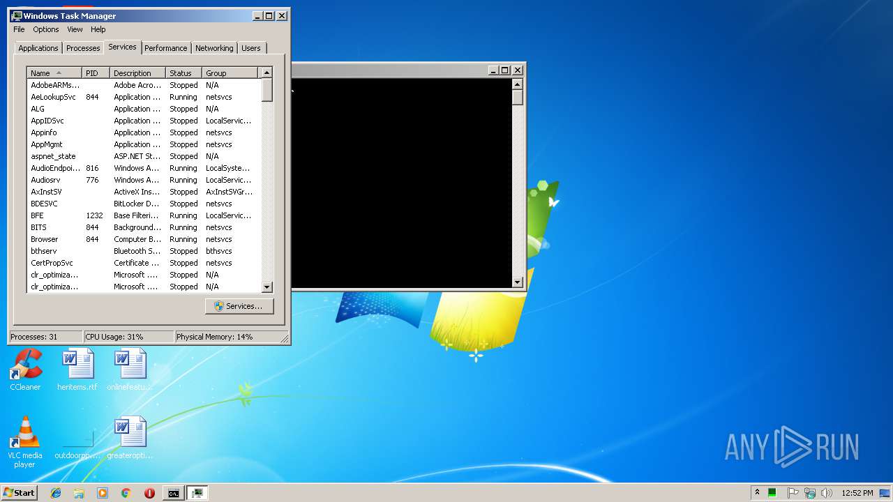This screenshot has width=893, height=502.
Task: Select the CertPropSvc service row
Action: tap(143, 263)
